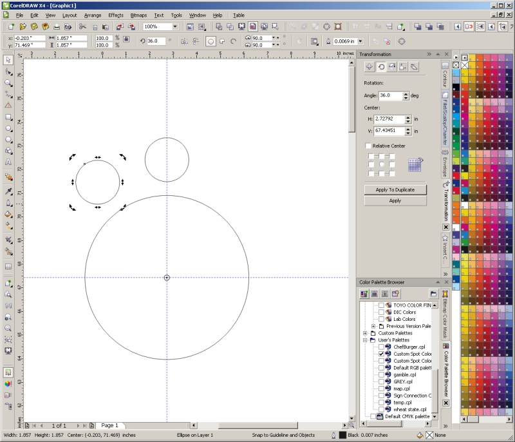Check the Default RGB palette checkbox
The width and height of the screenshot is (515, 442).
pyautogui.click(x=381, y=368)
